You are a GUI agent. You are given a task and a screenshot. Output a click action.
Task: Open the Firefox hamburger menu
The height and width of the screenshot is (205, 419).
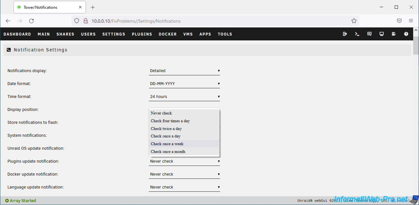tap(411, 21)
